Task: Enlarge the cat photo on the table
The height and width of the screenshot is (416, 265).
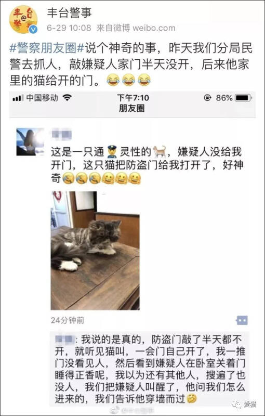Action: pyautogui.click(x=95, y=251)
